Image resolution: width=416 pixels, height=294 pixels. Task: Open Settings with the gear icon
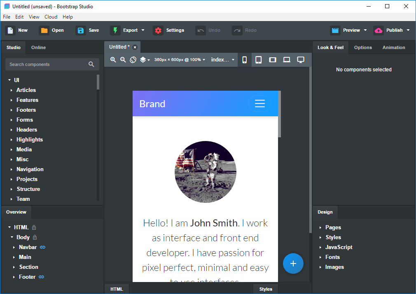158,30
